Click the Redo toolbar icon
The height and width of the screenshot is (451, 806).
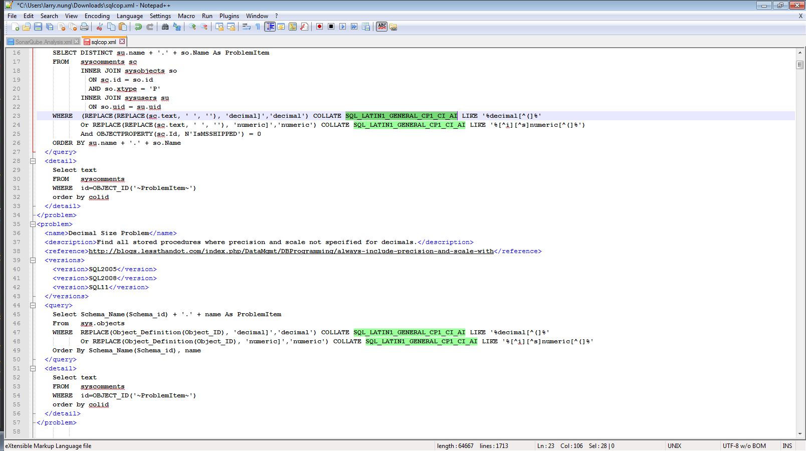click(x=150, y=27)
